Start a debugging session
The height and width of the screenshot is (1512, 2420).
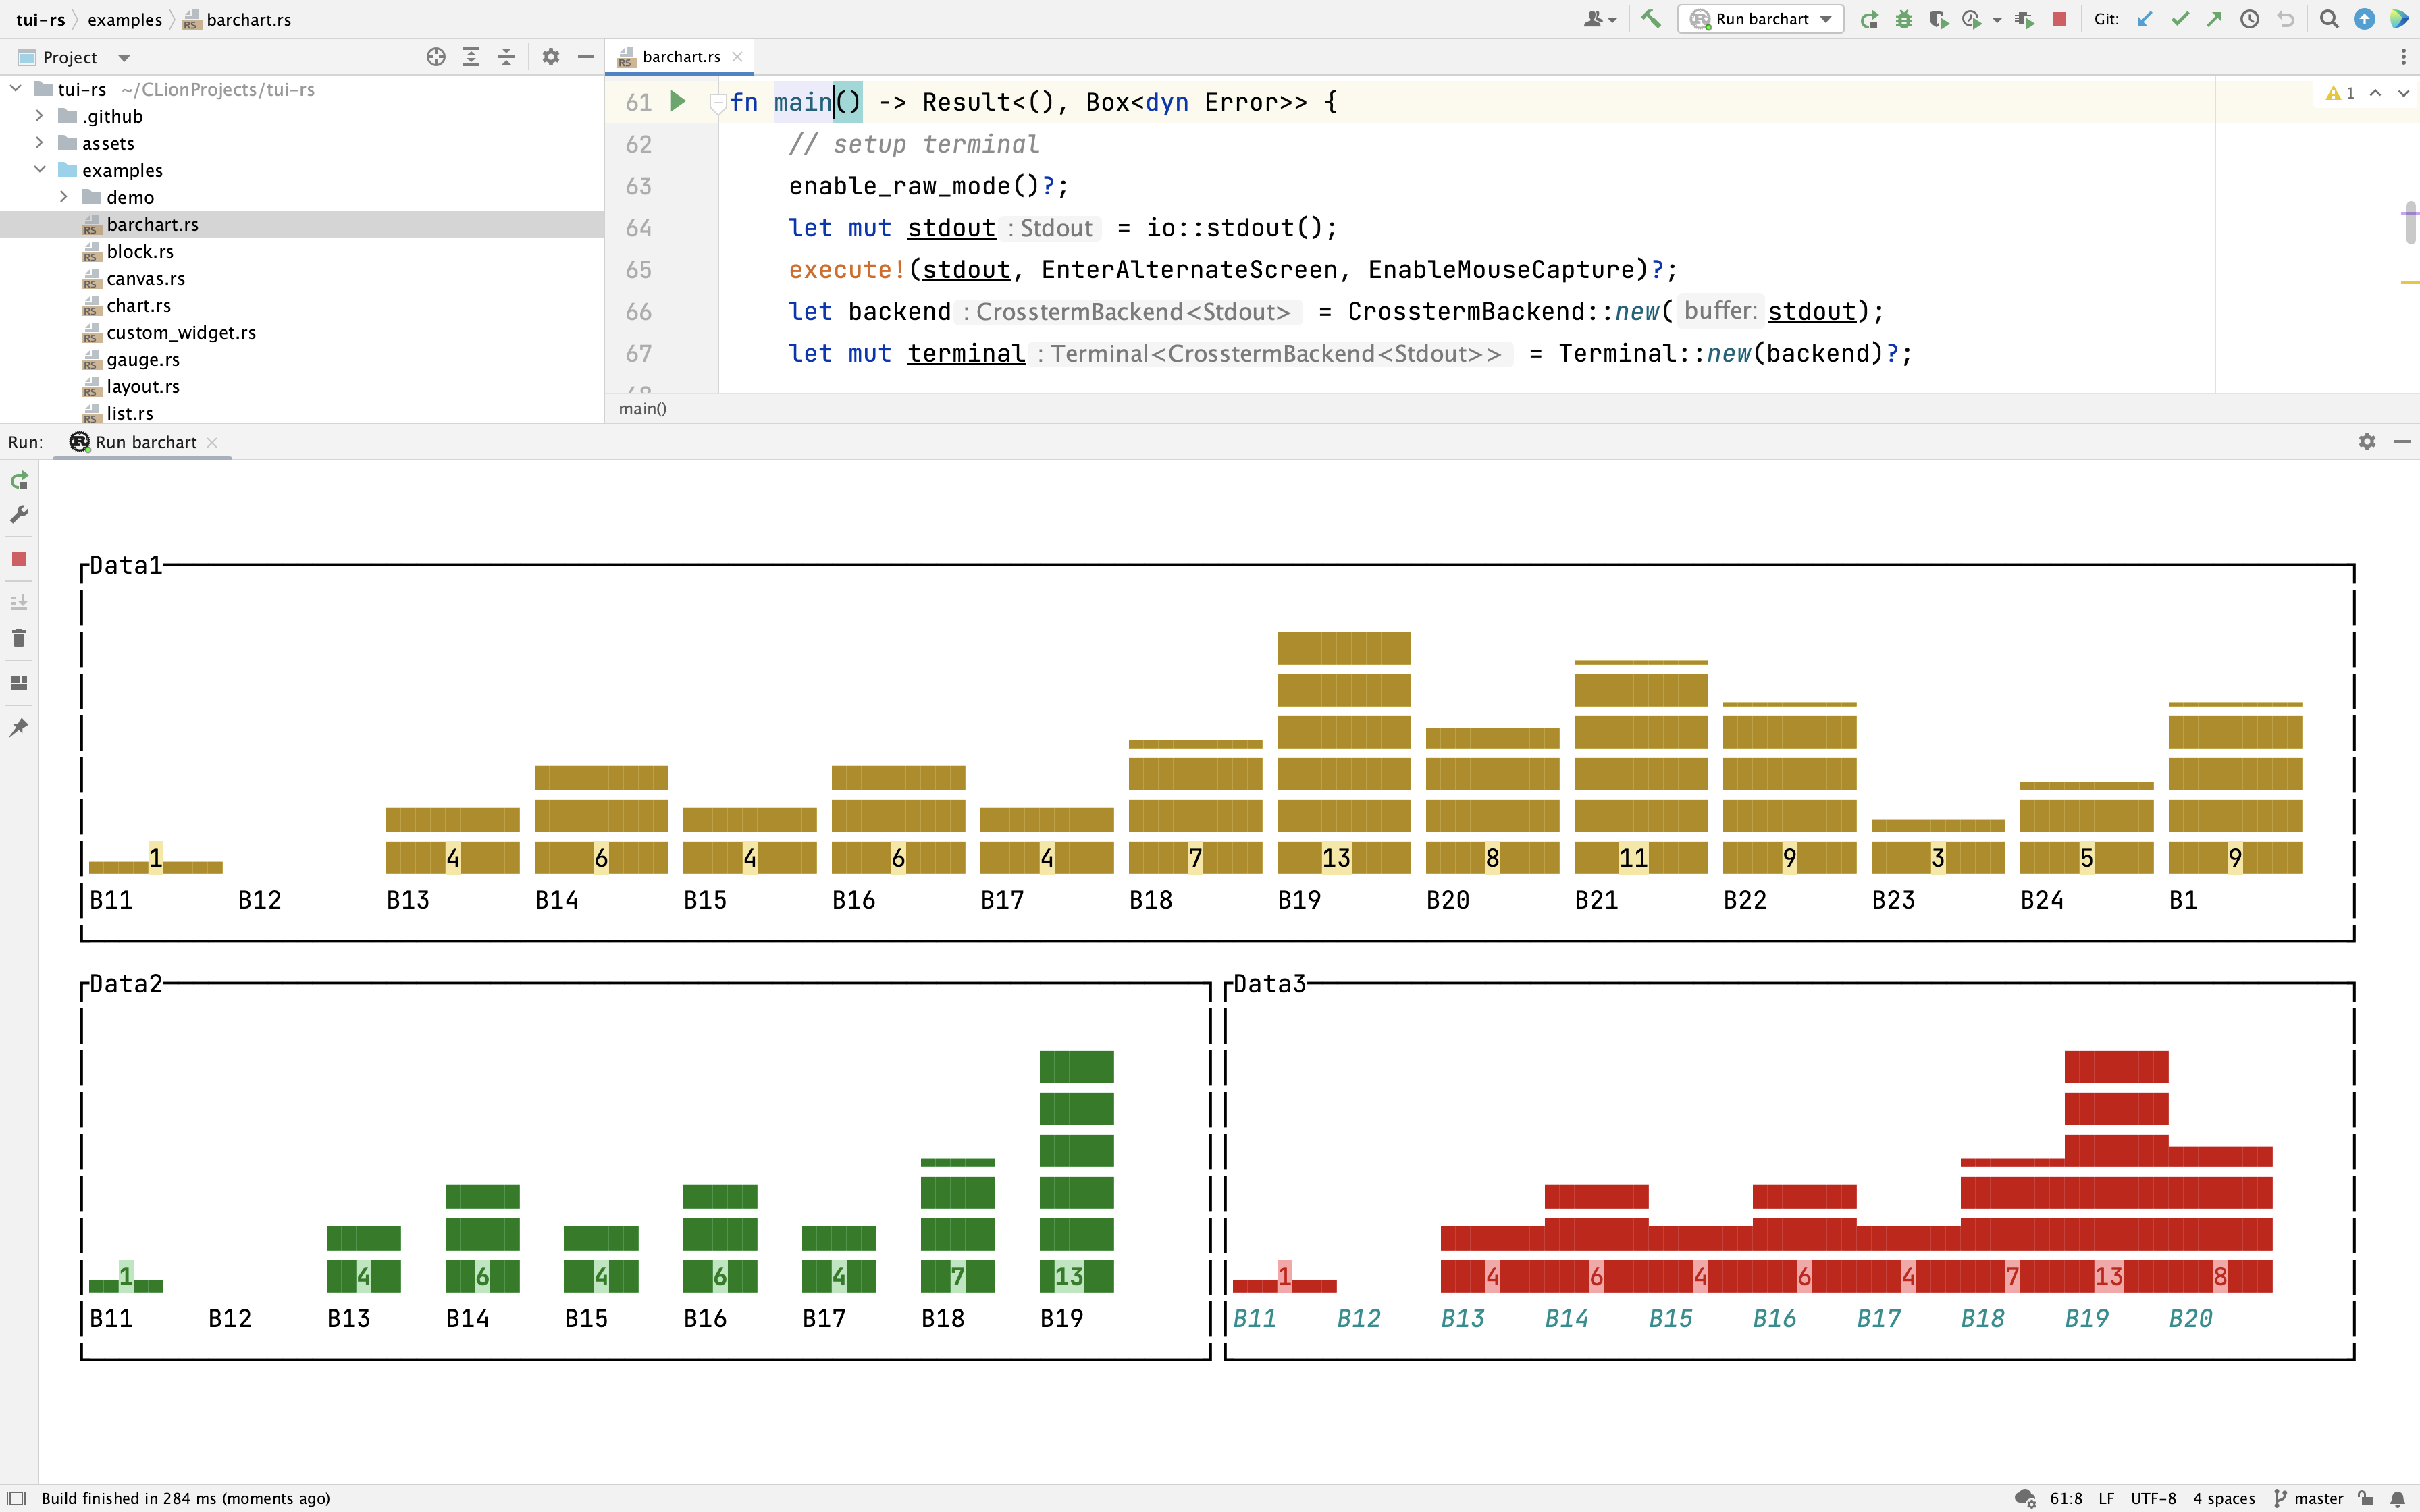tap(1904, 19)
